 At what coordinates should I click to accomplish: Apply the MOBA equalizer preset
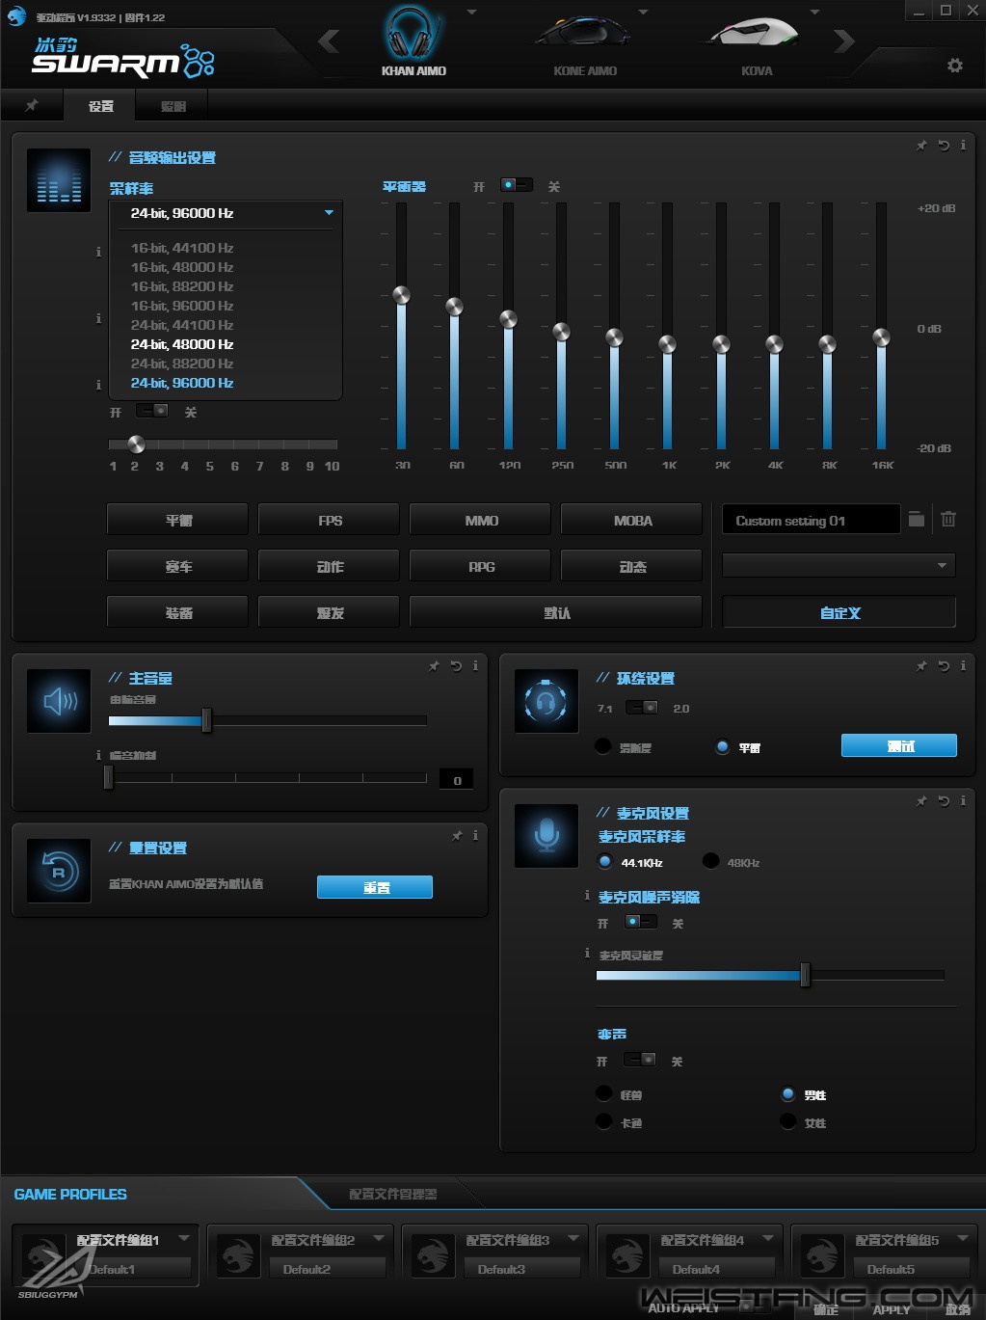[x=632, y=520]
